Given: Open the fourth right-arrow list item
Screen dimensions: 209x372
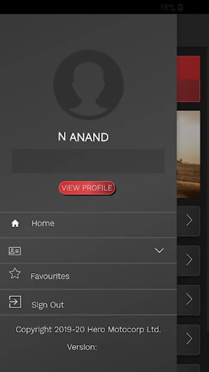Looking at the screenshot, I should tap(188, 339).
